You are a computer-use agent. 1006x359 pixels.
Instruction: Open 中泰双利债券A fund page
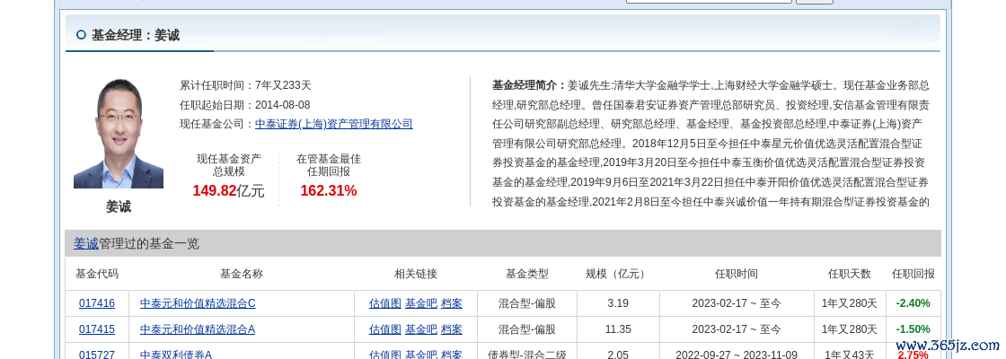click(x=176, y=354)
